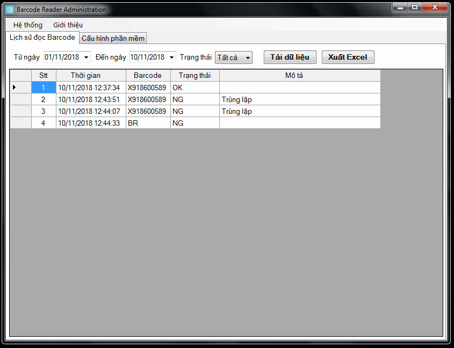Open the Giới thiệu menu
This screenshot has height=348, width=454.
(68, 25)
